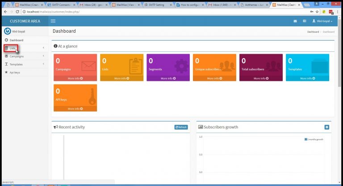343x186 pixels.
Task: Open a new browser tab
Action: tap(307, 5)
